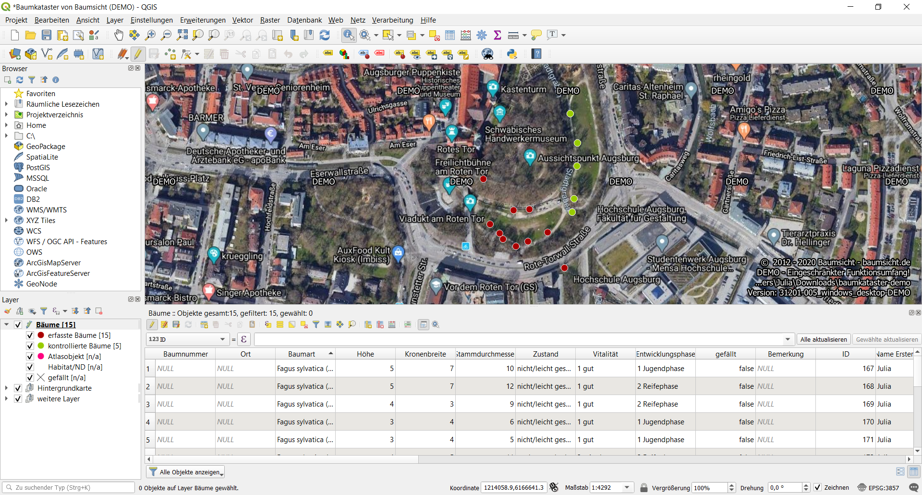
Task: Zoom map to selected rows from attribute table
Action: pyautogui.click(x=352, y=324)
